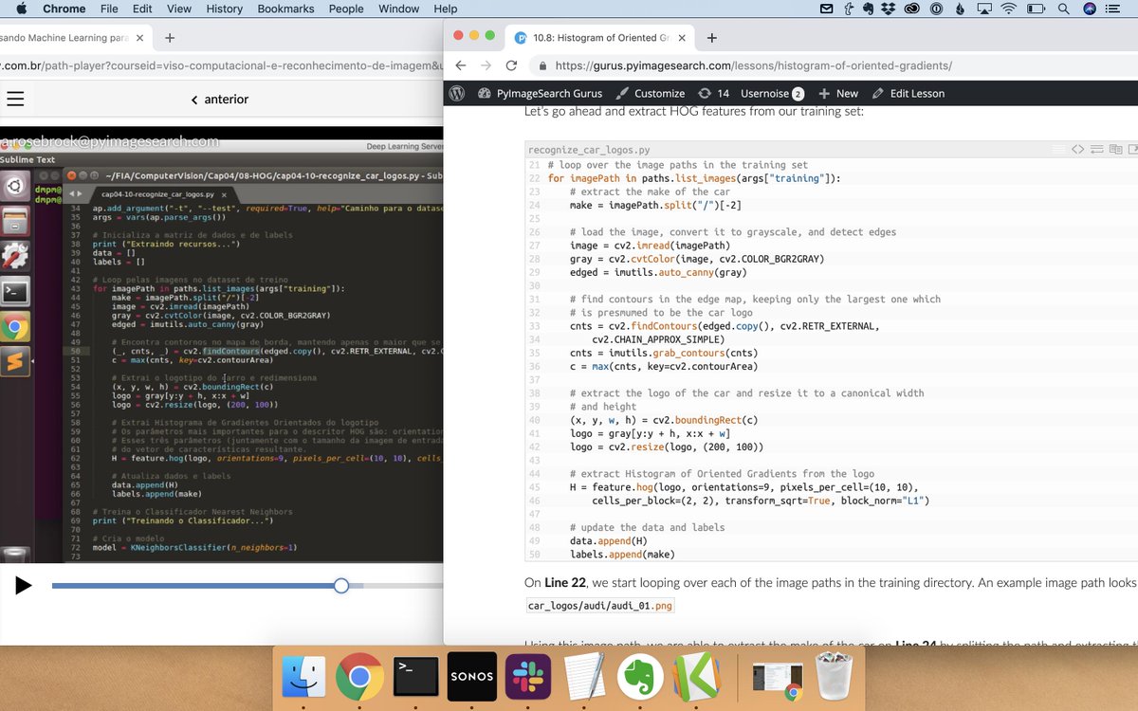
Task: Click the Ubuntu dash icon in video
Action: click(x=15, y=188)
